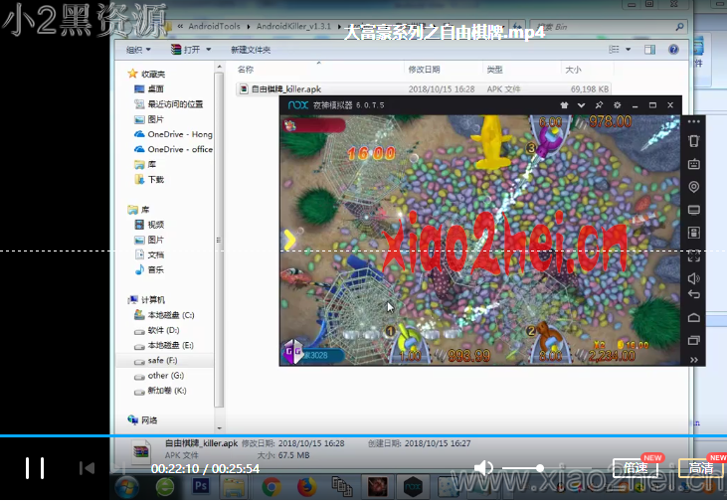Select the 自由棋牌_killer.apk file row
Image resolution: width=727 pixels, height=501 pixels.
point(423,89)
